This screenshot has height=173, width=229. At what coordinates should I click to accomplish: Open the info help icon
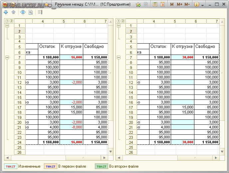point(197,5)
